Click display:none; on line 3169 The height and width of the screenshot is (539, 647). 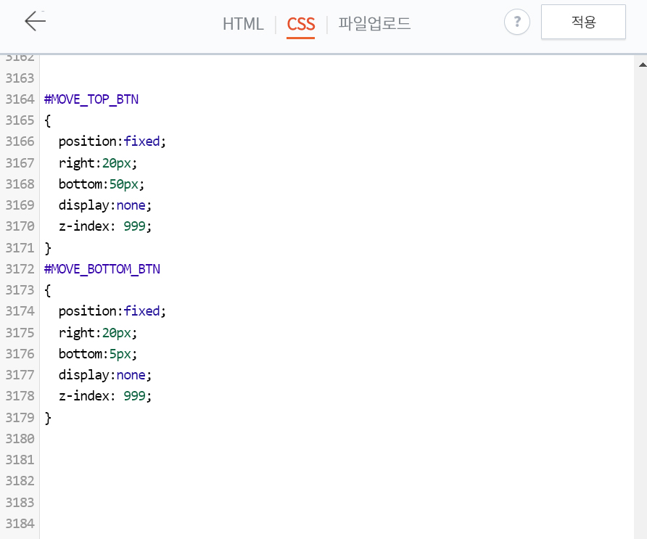point(104,205)
